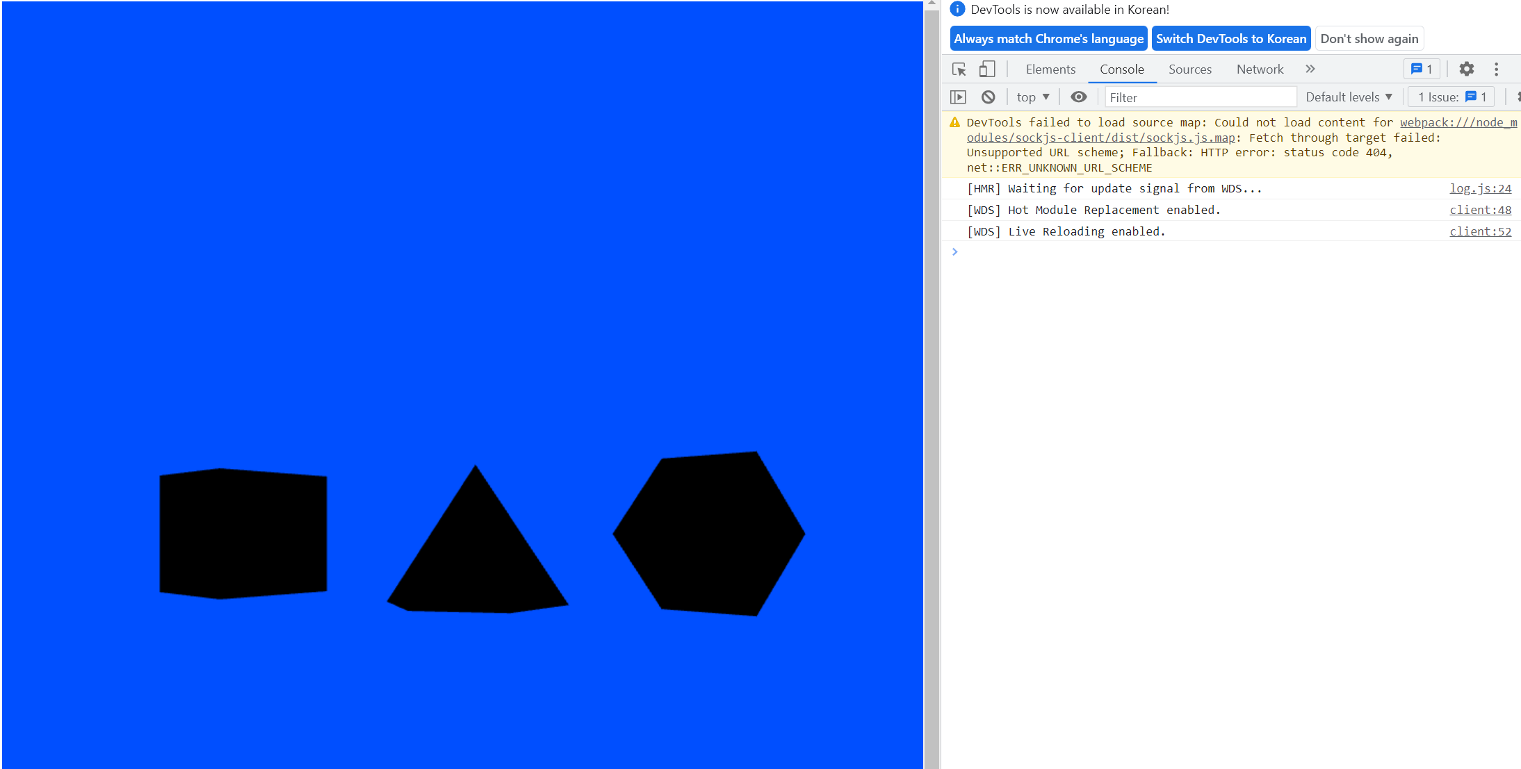Dismiss with Don't show again button
Viewport: 1521px width, 769px height.
point(1369,39)
